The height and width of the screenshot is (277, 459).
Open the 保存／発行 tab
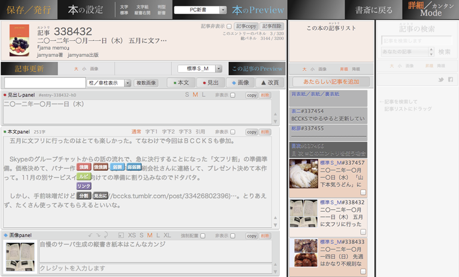point(28,10)
